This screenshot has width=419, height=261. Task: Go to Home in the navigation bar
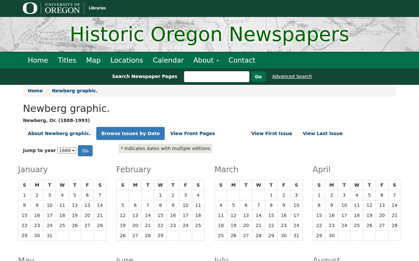click(38, 60)
